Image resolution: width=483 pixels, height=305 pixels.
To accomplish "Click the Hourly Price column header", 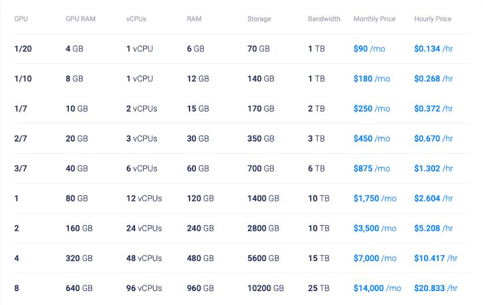I will [x=432, y=19].
